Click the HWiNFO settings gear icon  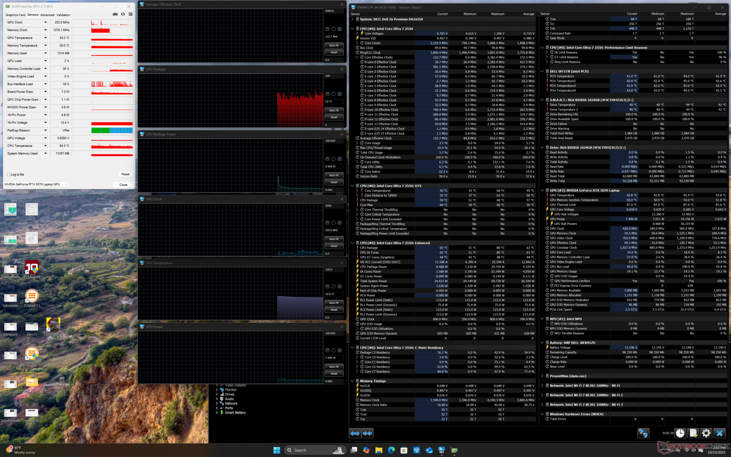point(706,433)
